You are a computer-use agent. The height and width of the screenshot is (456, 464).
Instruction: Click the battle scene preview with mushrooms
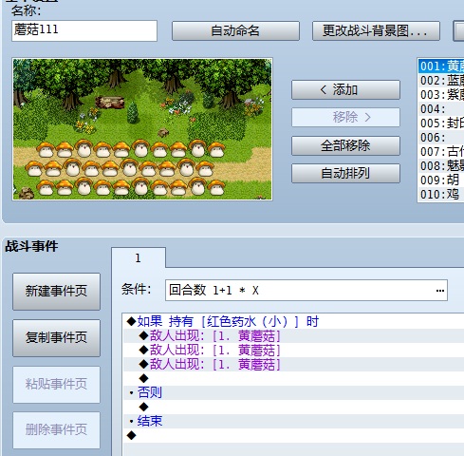point(142,129)
